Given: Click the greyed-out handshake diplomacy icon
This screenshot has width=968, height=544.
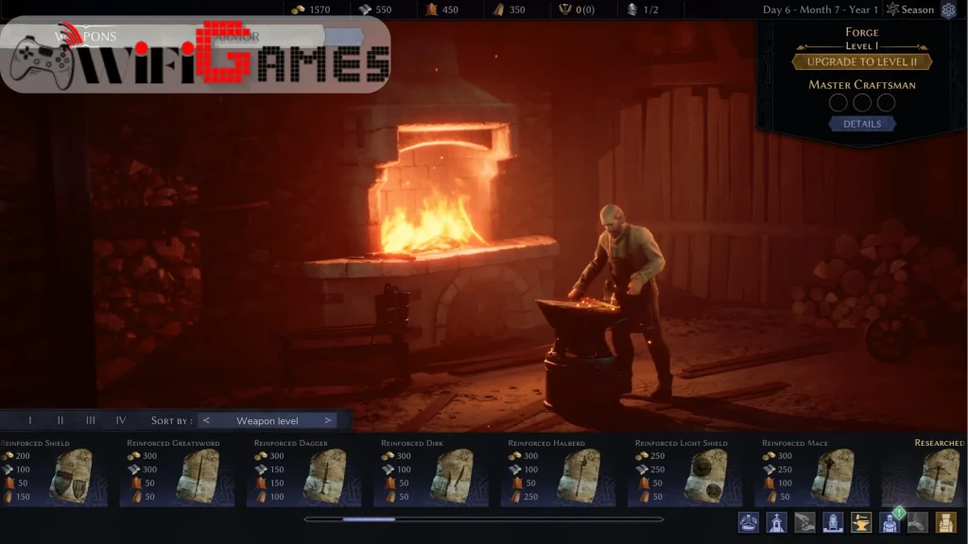Looking at the screenshot, I should click(917, 522).
